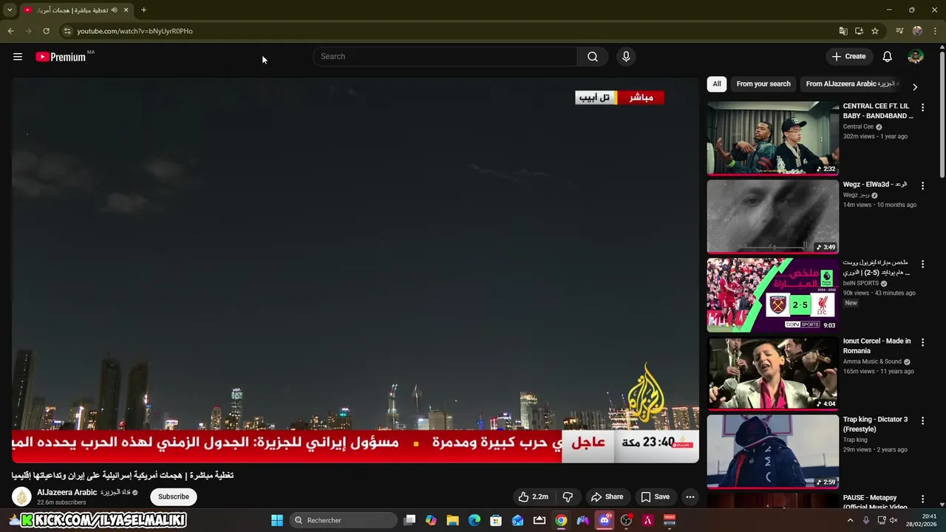
Task: Click taskbar Rechercher search box
Action: pyautogui.click(x=341, y=520)
